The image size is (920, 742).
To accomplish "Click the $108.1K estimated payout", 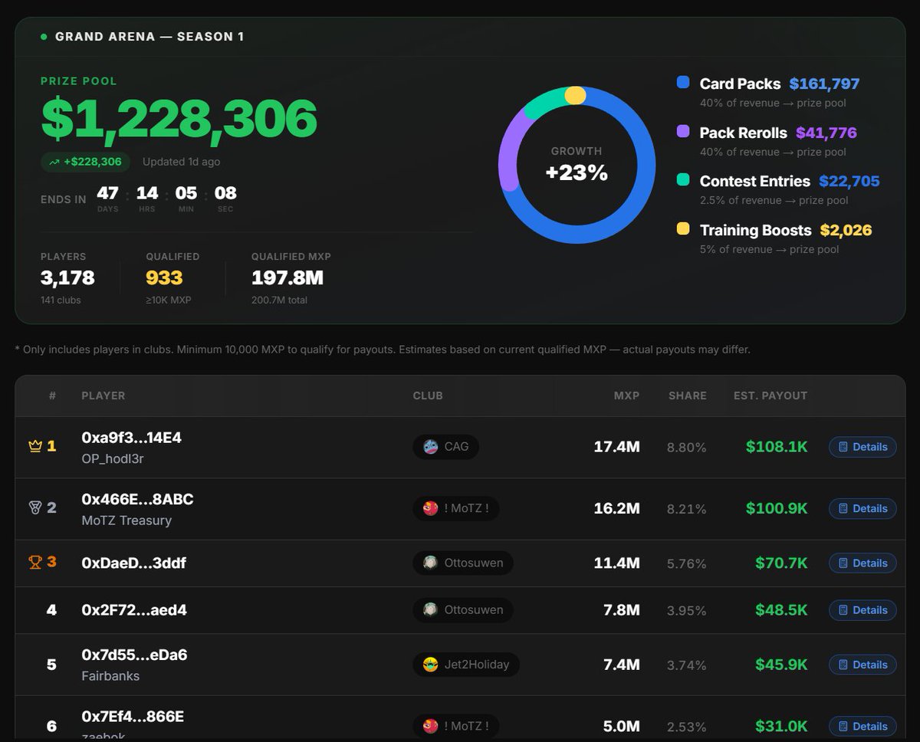I will coord(777,446).
